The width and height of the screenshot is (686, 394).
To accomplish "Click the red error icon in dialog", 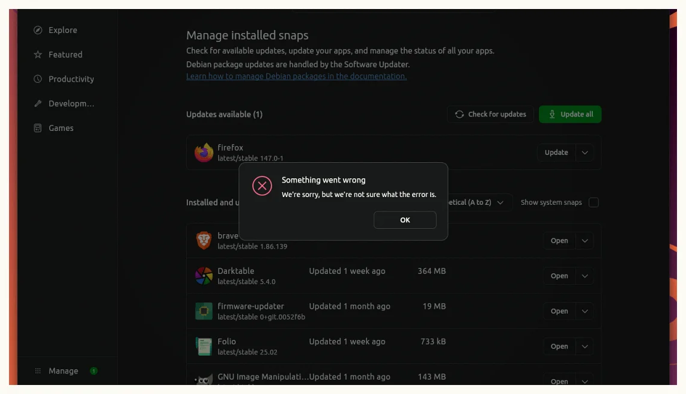I will (x=262, y=186).
